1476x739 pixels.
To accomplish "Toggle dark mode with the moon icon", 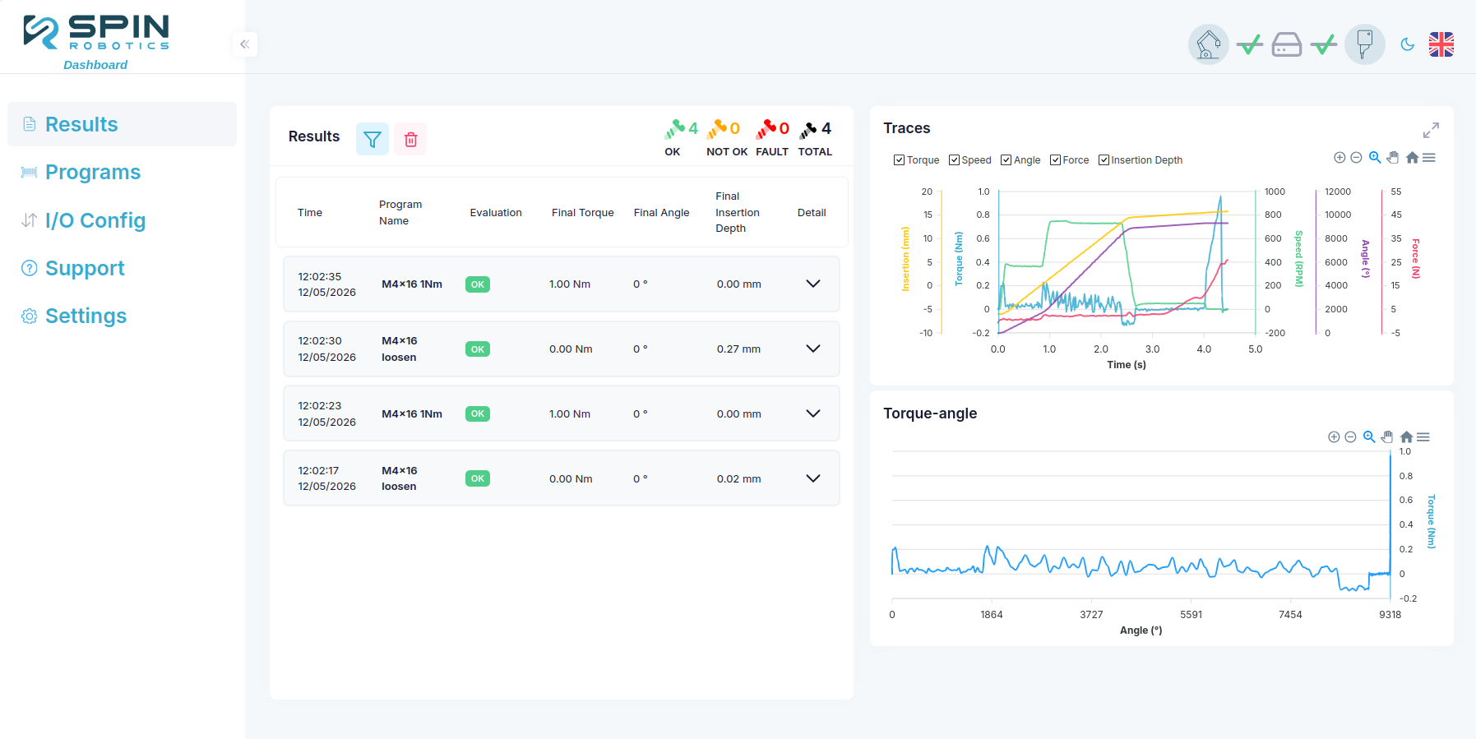I will point(1407,44).
